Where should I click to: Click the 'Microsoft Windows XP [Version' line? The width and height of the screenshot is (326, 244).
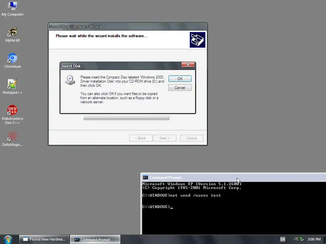click(x=192, y=184)
